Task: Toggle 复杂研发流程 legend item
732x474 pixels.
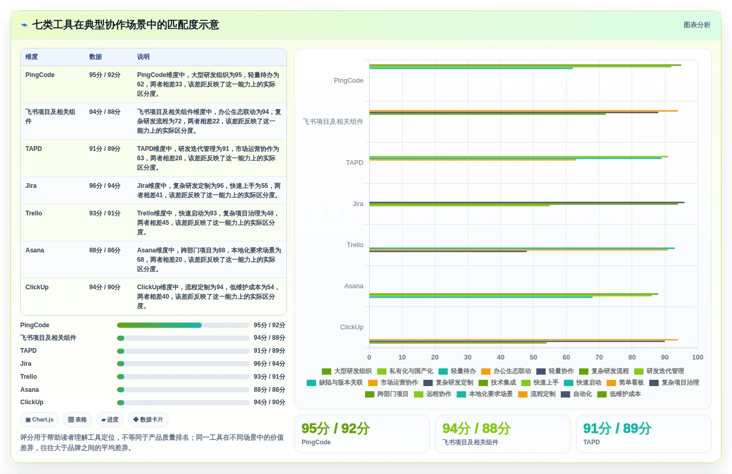Action: point(604,371)
